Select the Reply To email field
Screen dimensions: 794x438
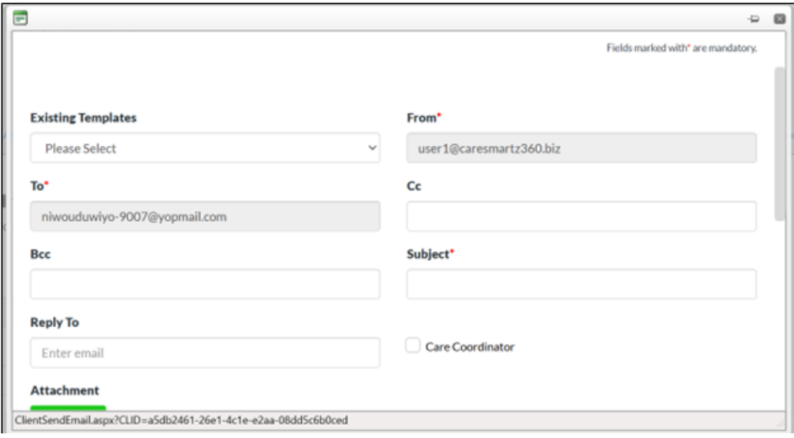(205, 353)
